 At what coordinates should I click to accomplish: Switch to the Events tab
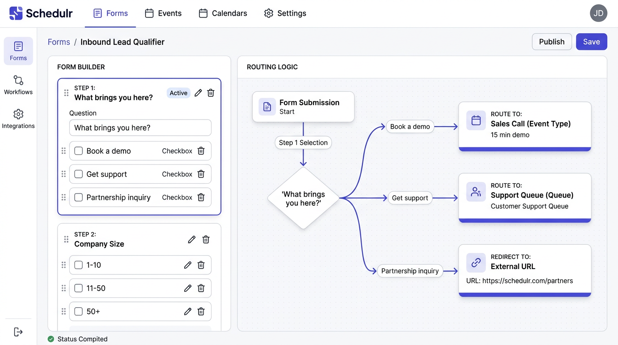(x=163, y=13)
